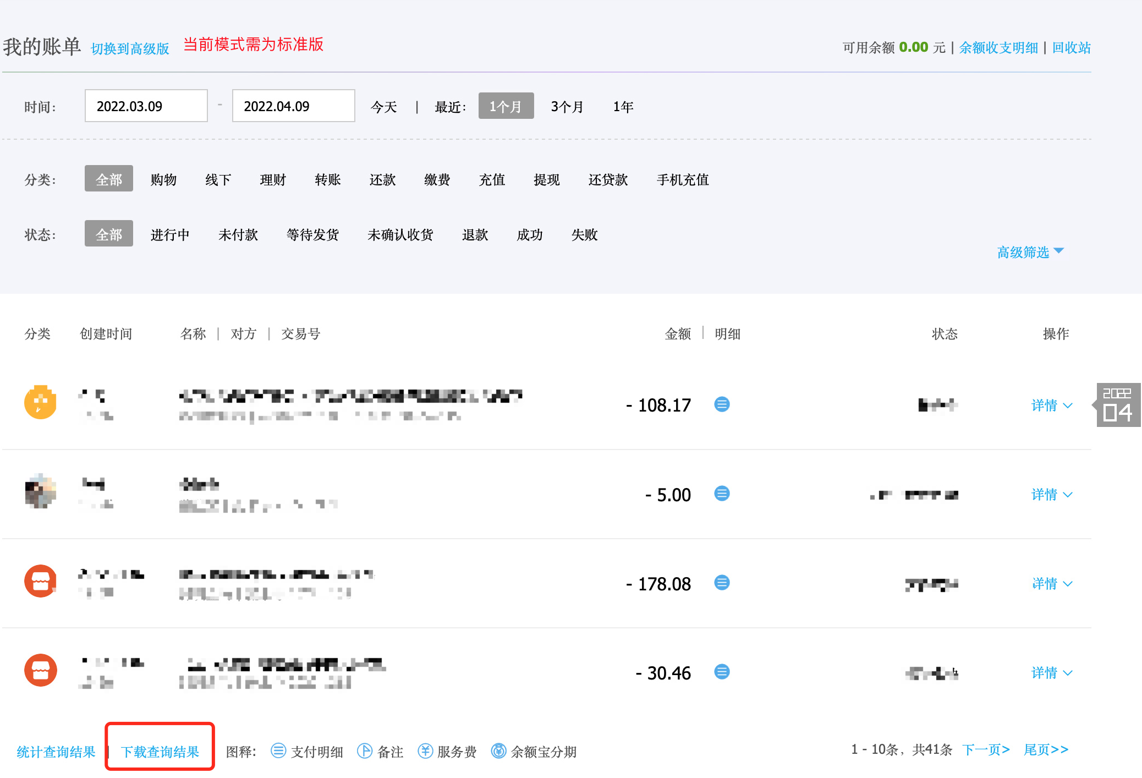Click 切换到高级版 link

coord(130,48)
